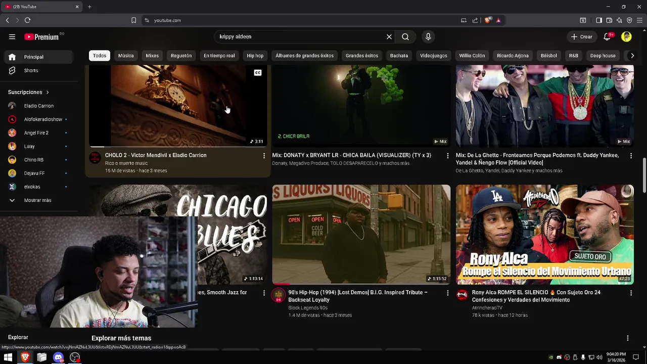Open the account avatar menu
This screenshot has width=647, height=364.
(626, 36)
